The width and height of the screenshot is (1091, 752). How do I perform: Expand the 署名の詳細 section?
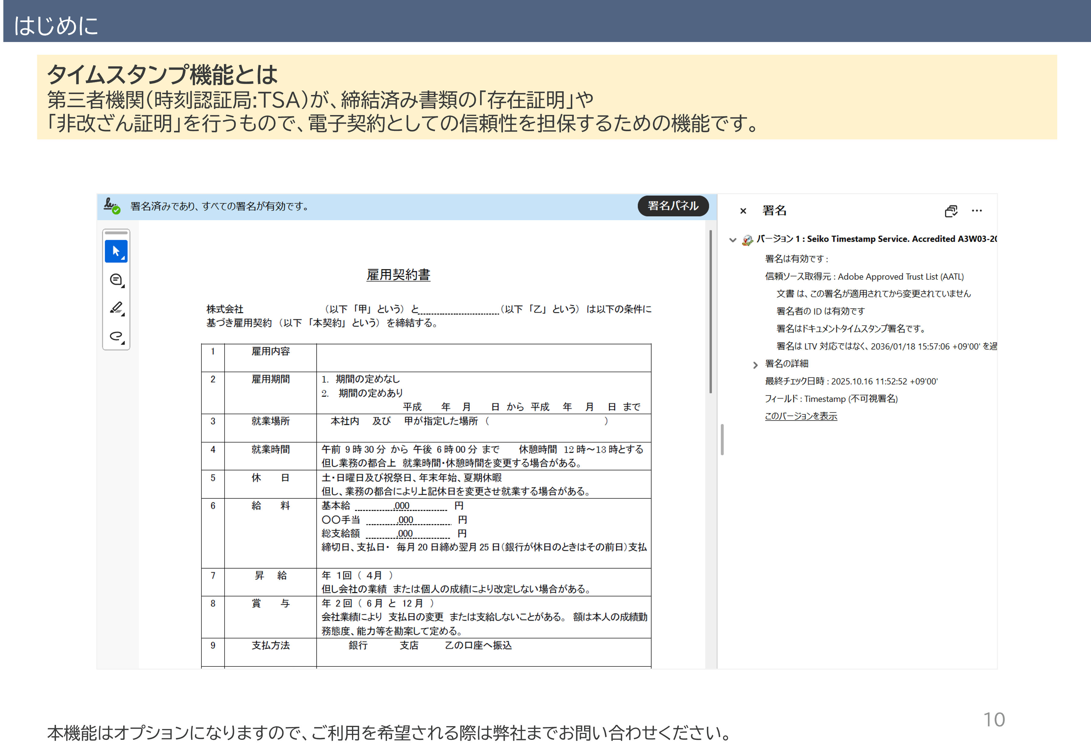click(x=755, y=365)
